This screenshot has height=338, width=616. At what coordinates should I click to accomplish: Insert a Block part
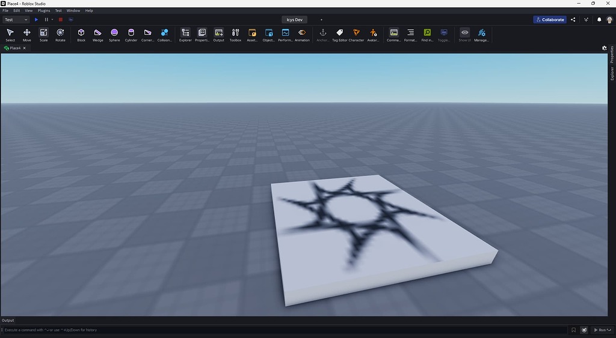[x=81, y=35]
